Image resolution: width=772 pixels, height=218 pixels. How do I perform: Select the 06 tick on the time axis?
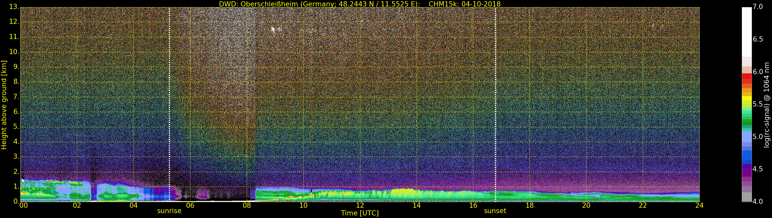(x=190, y=205)
